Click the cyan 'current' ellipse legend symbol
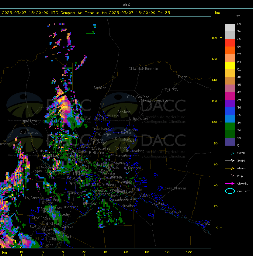Viewport: 253px width, 256px height. tap(230, 191)
